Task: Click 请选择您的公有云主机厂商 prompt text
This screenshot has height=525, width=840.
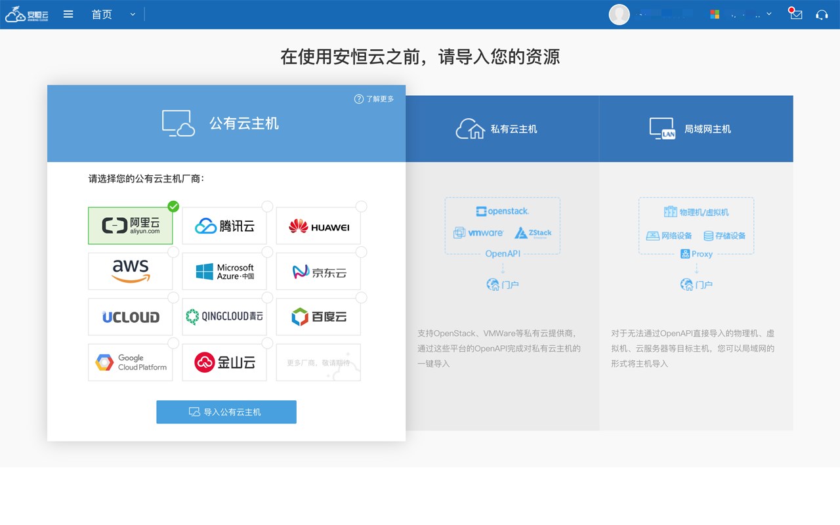Action: 146,178
